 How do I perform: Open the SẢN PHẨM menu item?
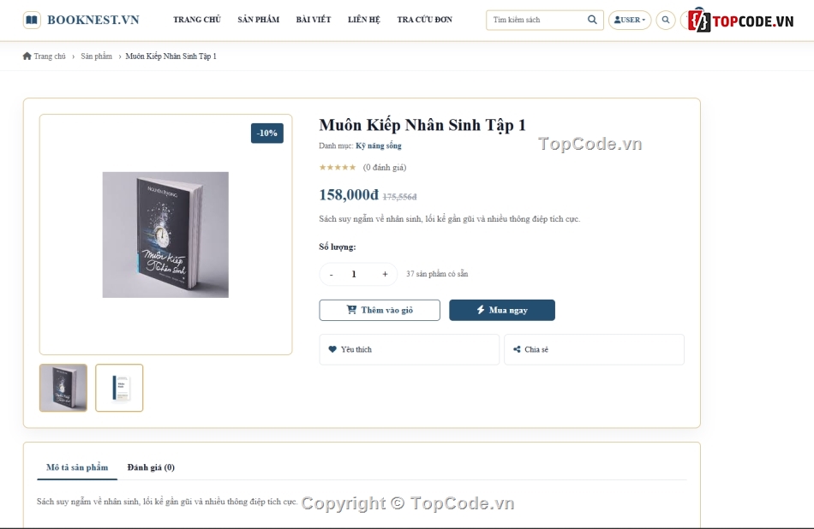click(259, 20)
